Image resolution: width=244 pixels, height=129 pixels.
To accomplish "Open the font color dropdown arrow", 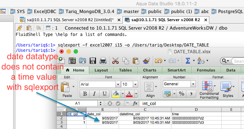I will coord(136,94).
